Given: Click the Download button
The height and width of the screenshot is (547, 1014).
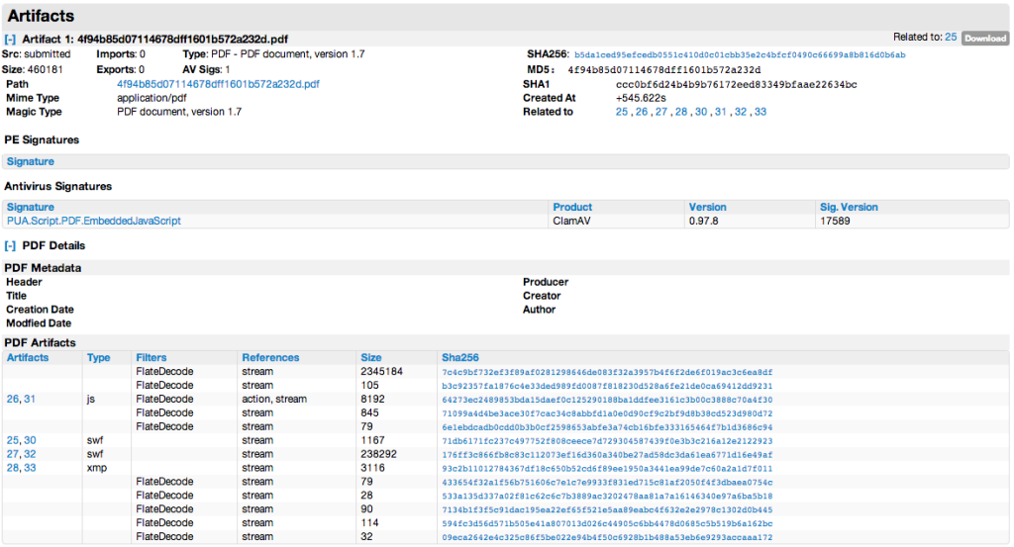Looking at the screenshot, I should pos(984,38).
